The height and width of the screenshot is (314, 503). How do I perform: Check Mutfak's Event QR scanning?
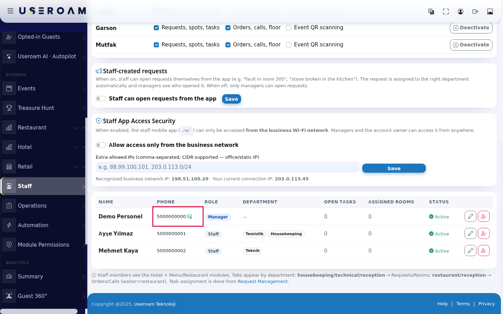click(289, 45)
